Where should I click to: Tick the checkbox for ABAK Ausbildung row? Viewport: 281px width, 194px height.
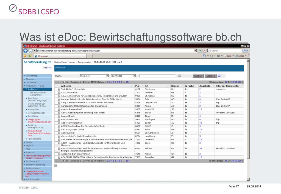click(x=57, y=113)
